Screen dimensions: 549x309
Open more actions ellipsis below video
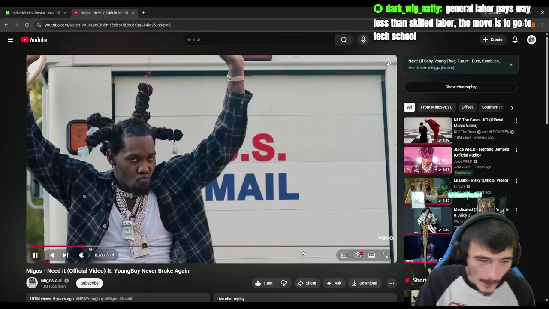tap(392, 283)
